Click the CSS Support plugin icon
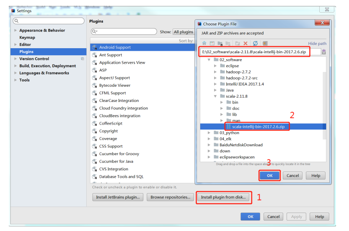The image size is (349, 231). (x=95, y=146)
